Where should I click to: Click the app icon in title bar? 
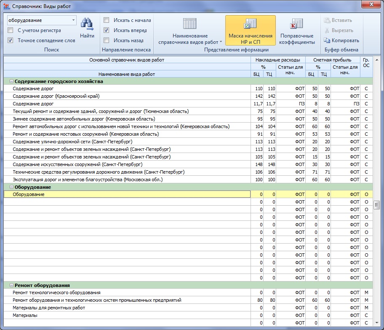5,5
